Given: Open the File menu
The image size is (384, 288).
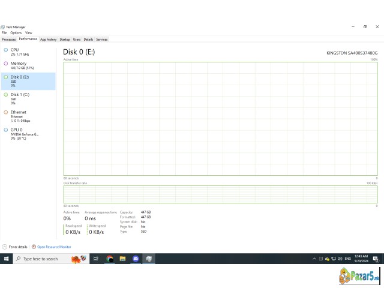Looking at the screenshot, I should coord(4,32).
